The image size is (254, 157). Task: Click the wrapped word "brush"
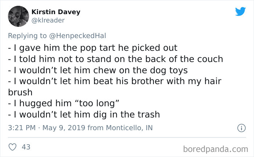(18, 92)
